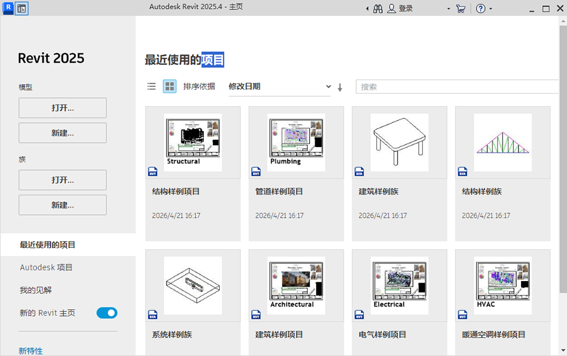Click the 结构样例族 title text
This screenshot has width=567, height=356.
(482, 191)
